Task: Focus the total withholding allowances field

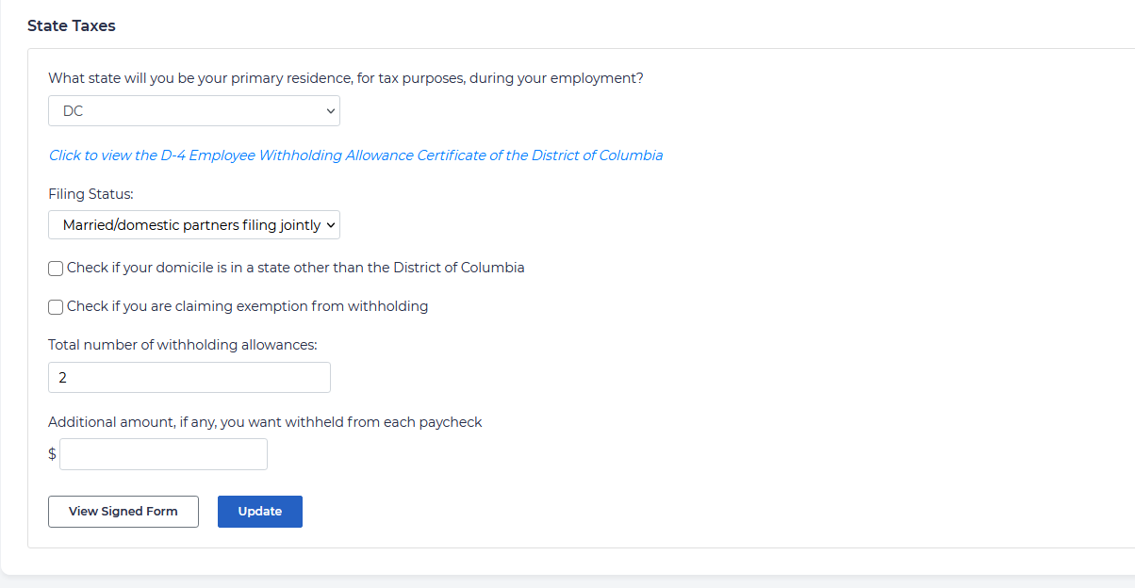Action: (x=189, y=378)
